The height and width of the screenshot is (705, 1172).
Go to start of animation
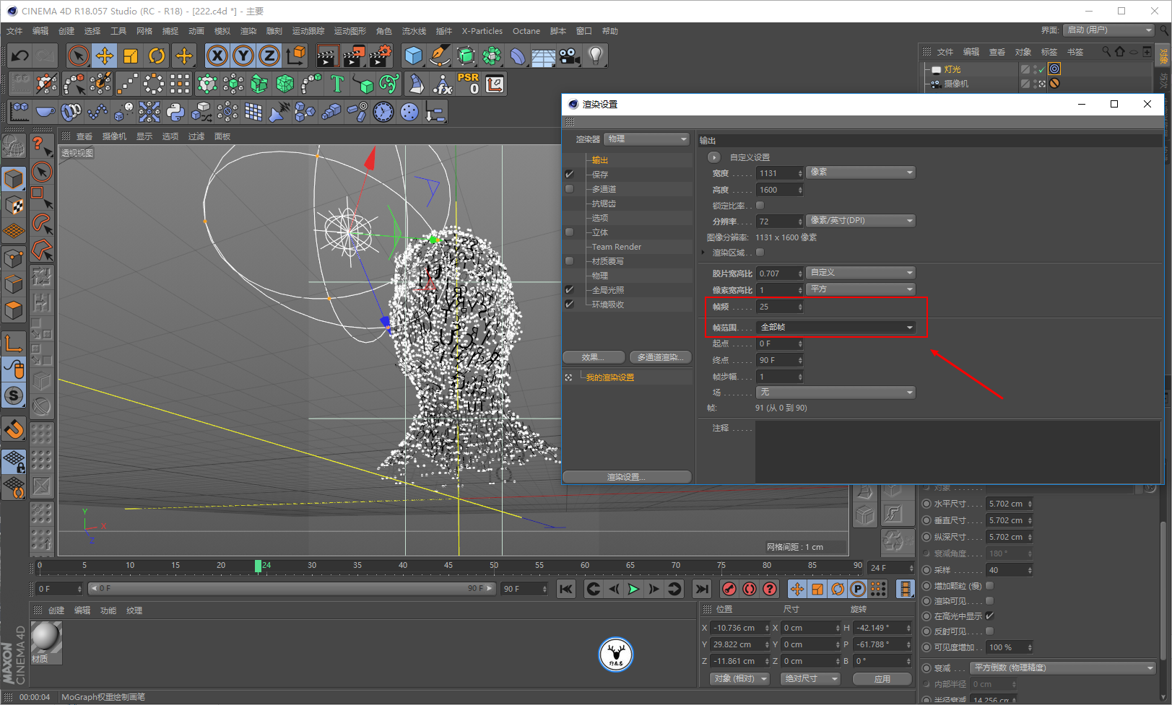pos(566,589)
